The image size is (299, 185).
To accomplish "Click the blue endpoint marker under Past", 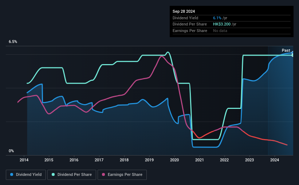I will [293, 53].
